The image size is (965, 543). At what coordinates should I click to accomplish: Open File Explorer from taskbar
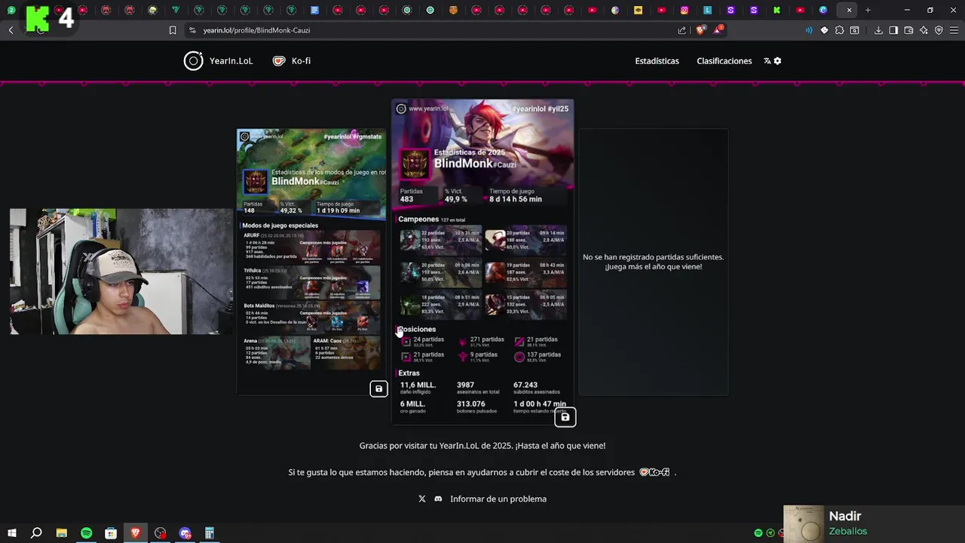coord(61,533)
